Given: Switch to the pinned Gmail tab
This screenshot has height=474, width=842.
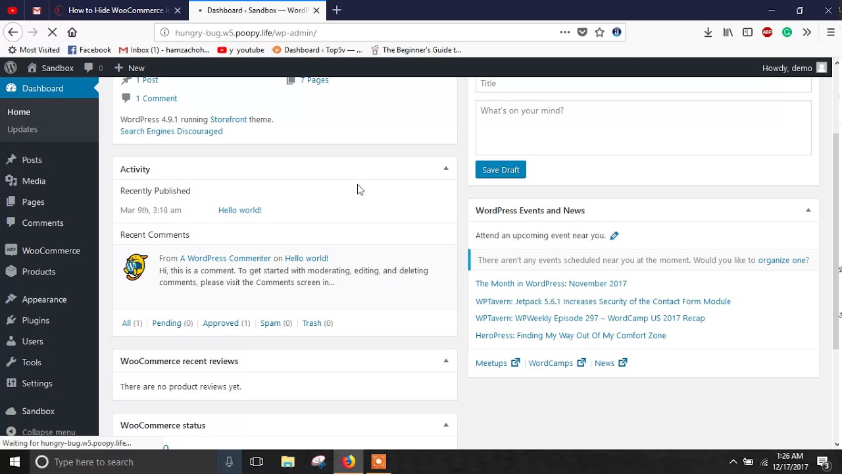Looking at the screenshot, I should click(x=37, y=11).
